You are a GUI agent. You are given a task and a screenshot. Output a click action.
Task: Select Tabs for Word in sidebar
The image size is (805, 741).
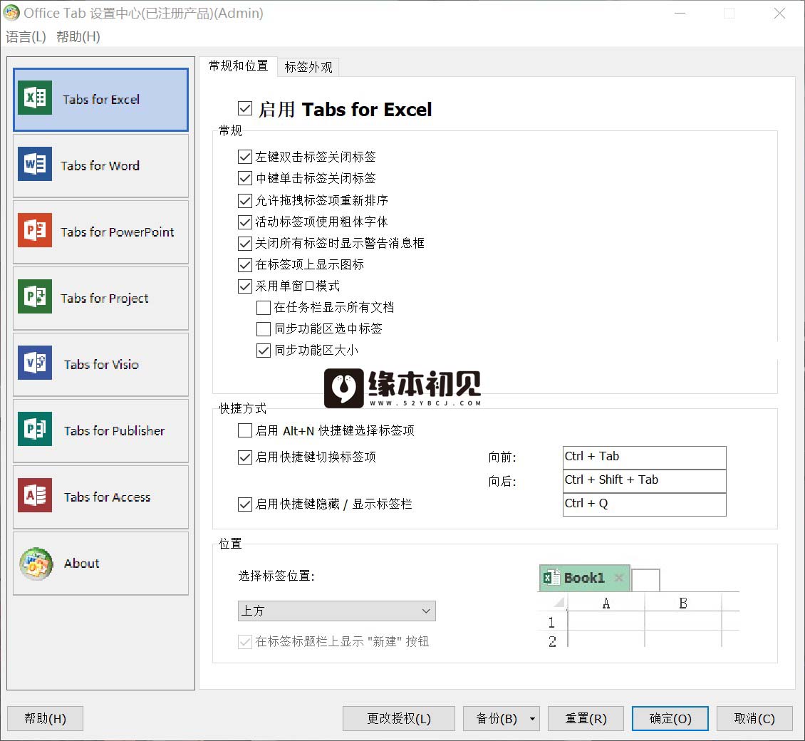[100, 165]
